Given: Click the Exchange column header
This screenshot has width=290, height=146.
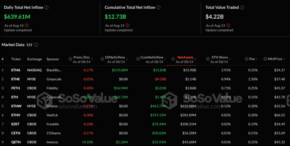Looking at the screenshot, I should tap(34, 59).
